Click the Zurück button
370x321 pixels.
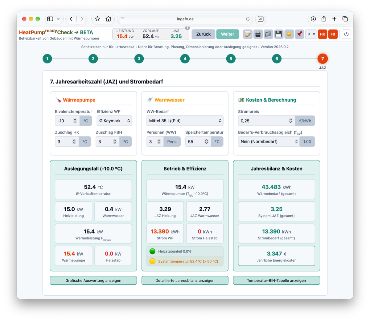pos(203,34)
